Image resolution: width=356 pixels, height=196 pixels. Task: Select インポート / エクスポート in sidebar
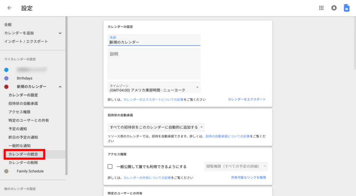26,41
